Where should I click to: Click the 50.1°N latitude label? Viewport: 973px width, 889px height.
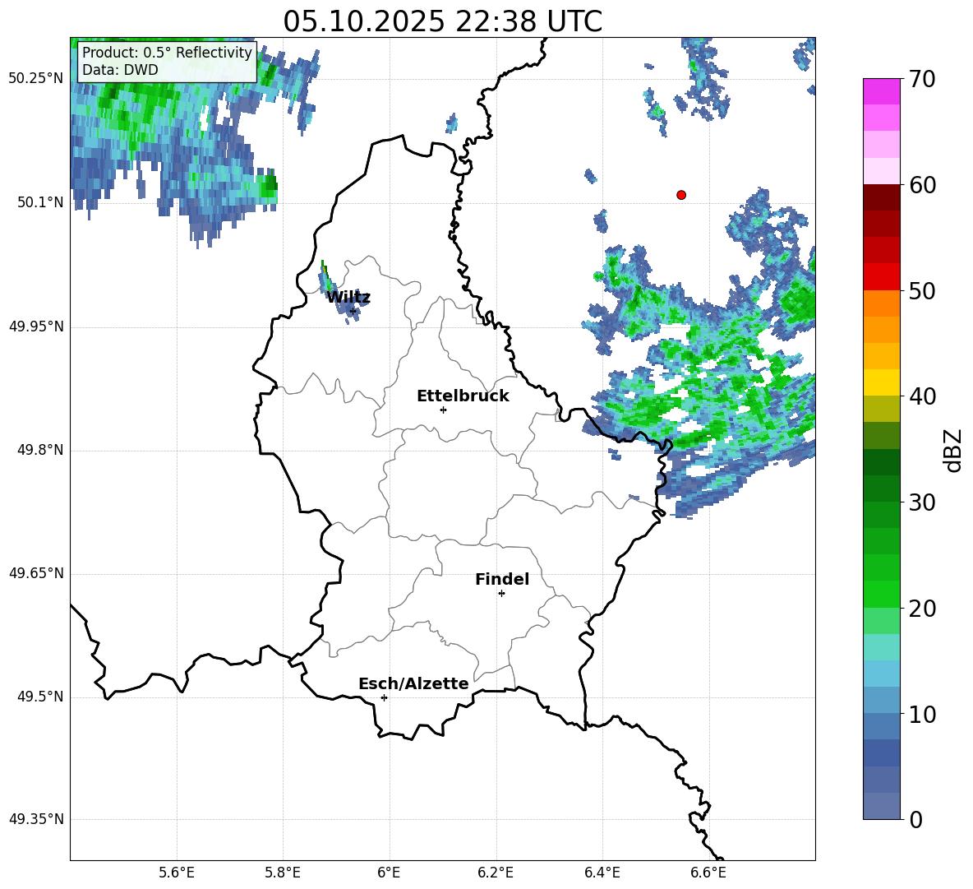(39, 202)
